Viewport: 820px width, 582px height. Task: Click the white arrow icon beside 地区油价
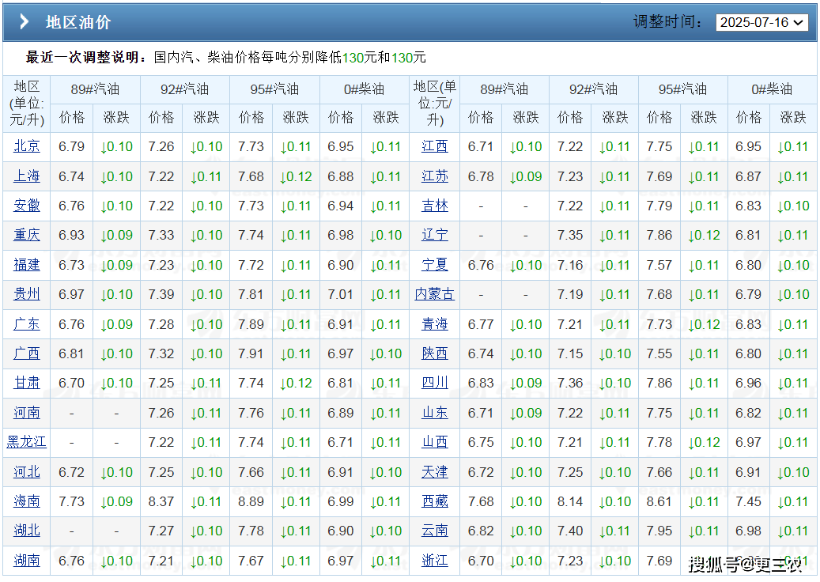coord(25,21)
